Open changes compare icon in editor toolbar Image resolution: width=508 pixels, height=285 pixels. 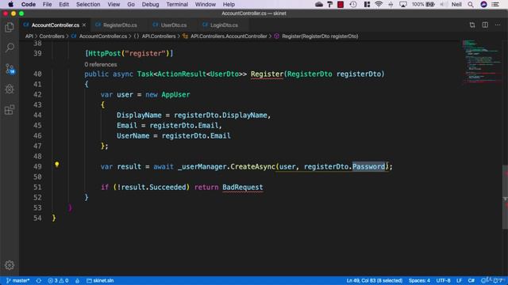pyautogui.click(x=472, y=25)
